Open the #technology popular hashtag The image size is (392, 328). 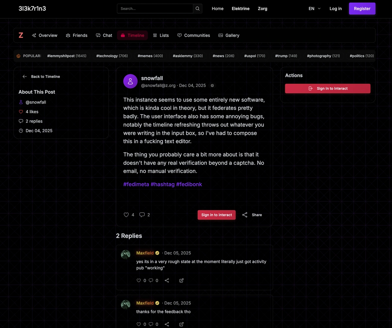[x=112, y=56]
